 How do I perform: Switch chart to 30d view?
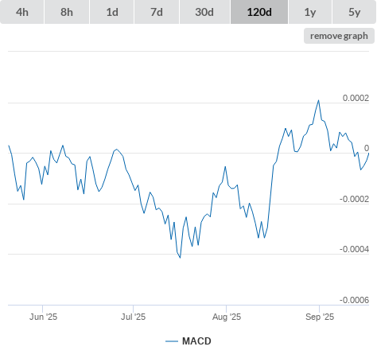[204, 12]
